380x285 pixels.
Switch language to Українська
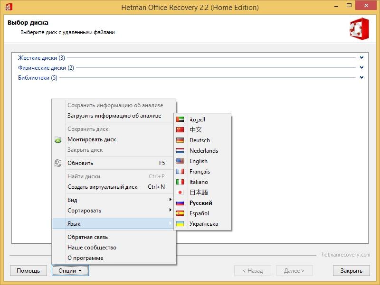202,223
